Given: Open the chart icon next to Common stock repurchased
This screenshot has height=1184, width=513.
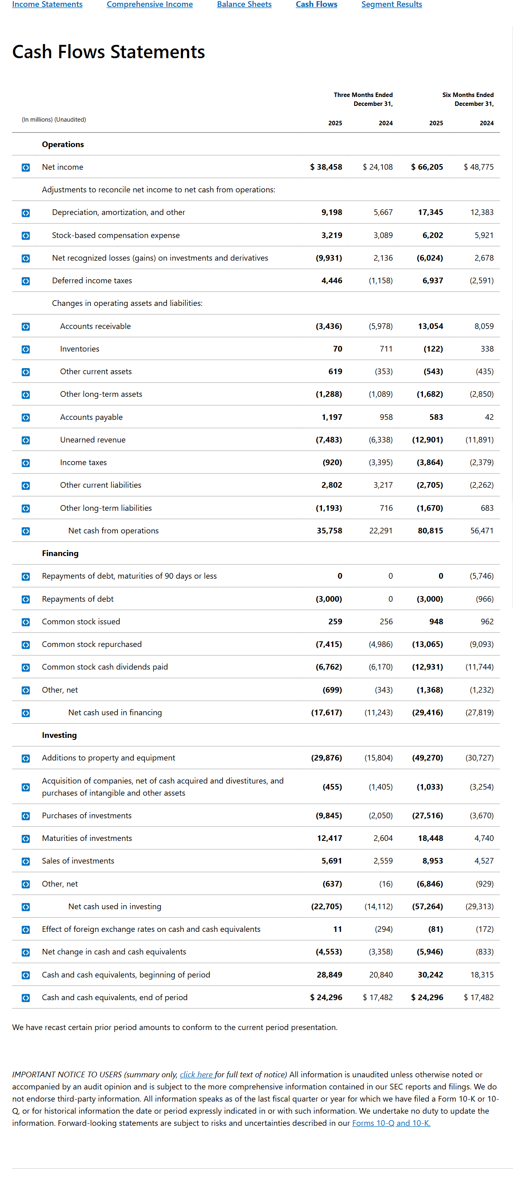Looking at the screenshot, I should (26, 645).
